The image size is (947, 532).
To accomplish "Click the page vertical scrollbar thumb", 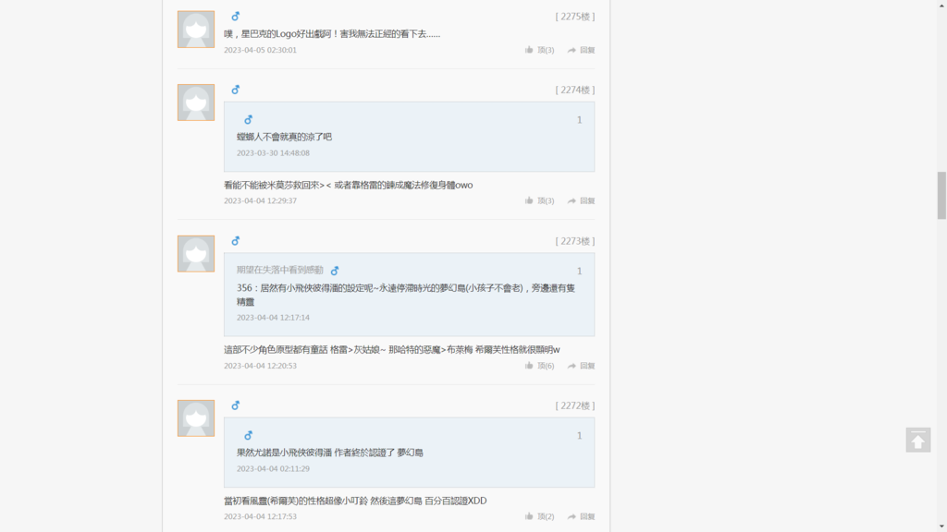I will pos(941,196).
